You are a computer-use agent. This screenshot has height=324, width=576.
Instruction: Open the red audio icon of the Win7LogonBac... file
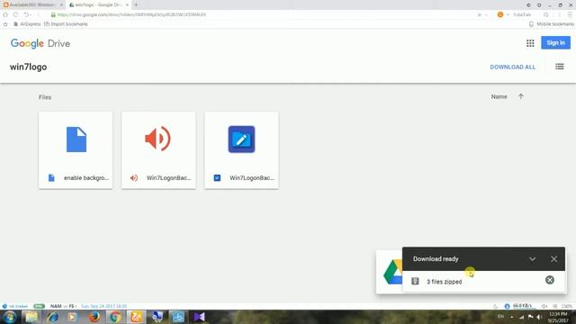pos(158,139)
